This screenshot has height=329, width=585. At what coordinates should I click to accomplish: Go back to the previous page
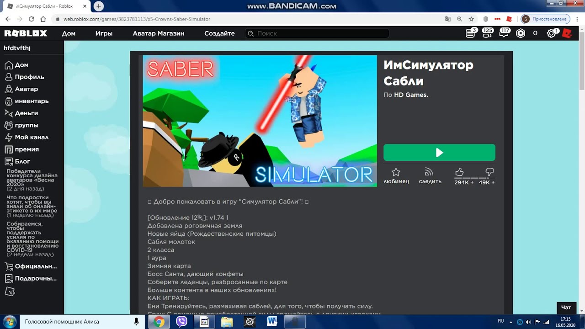(x=8, y=19)
